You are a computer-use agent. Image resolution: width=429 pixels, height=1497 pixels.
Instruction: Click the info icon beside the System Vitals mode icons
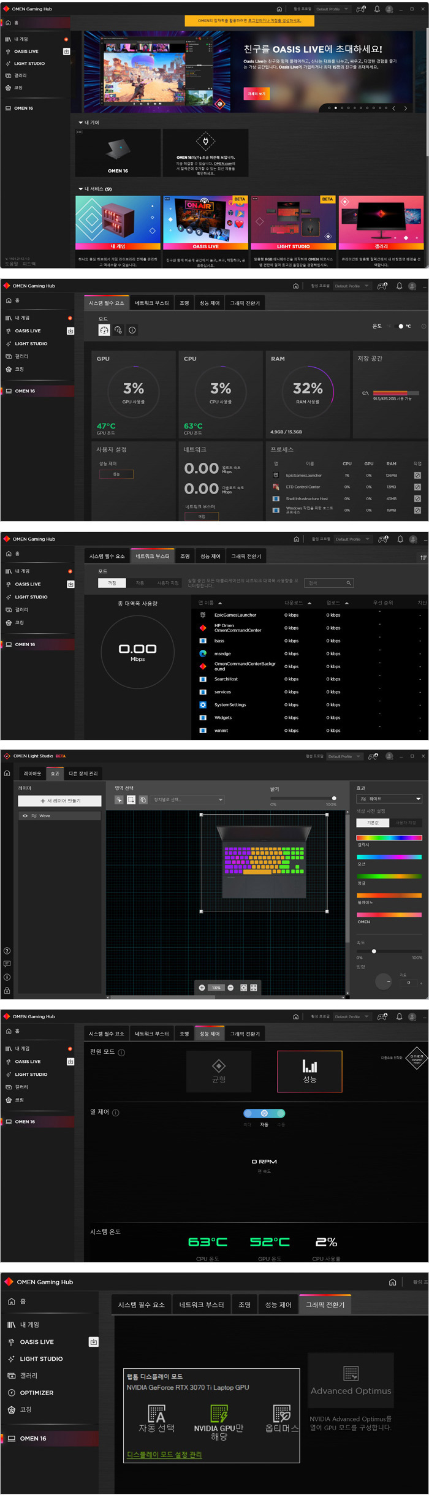pos(132,330)
